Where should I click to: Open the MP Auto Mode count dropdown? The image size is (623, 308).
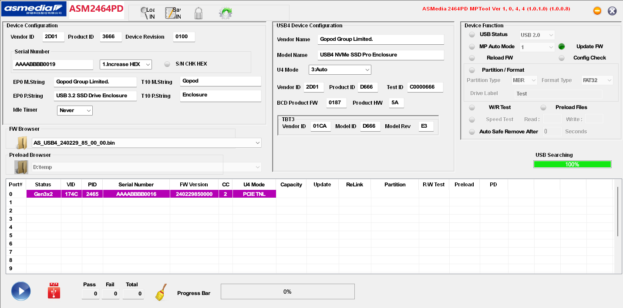(x=537, y=46)
